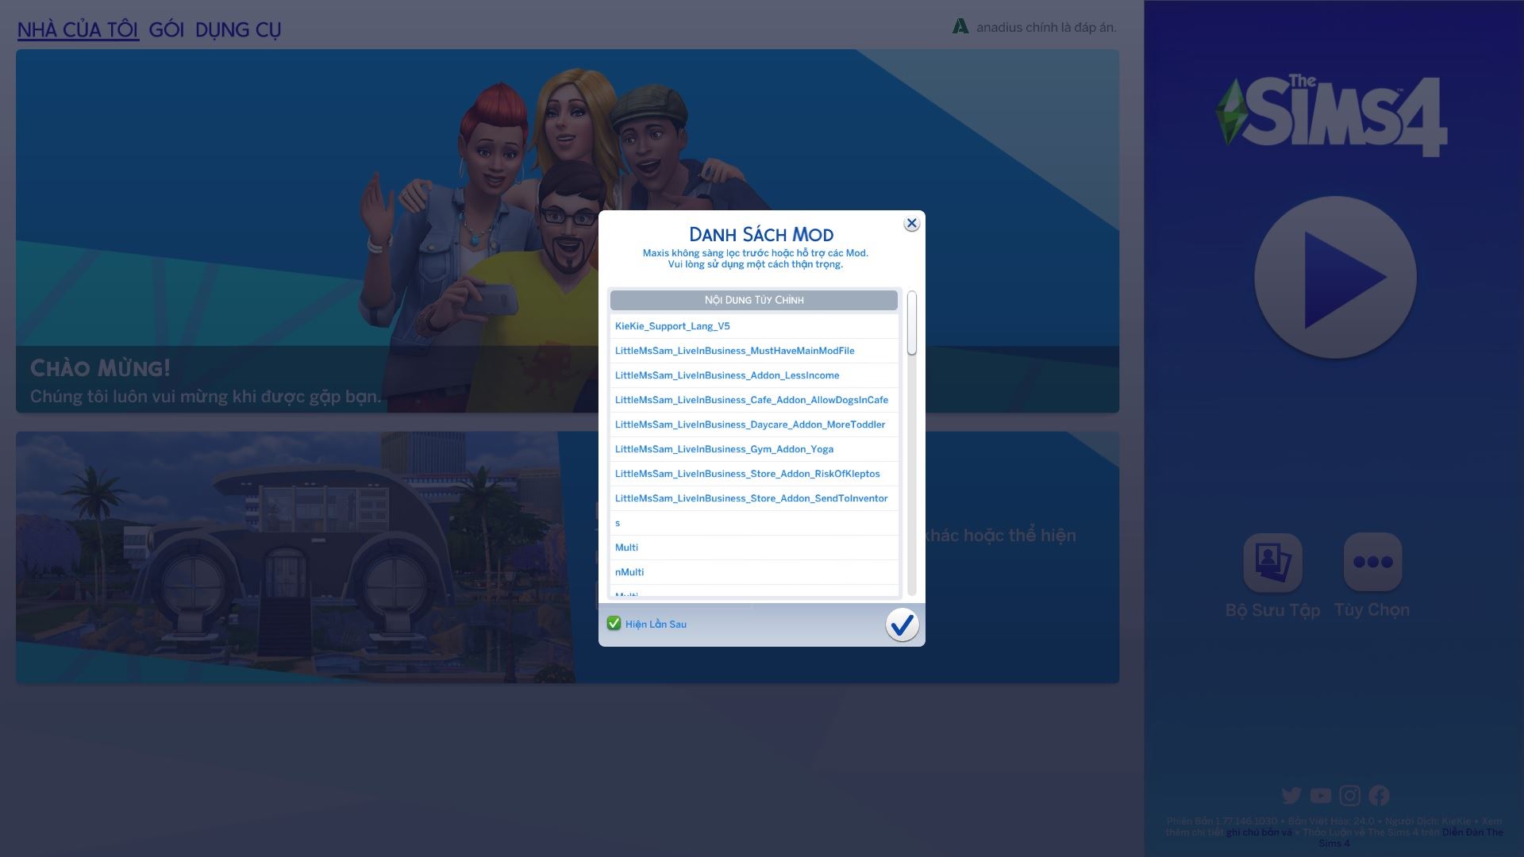This screenshot has width=1524, height=857.
Task: Open Tùy Chọn options icon
Action: click(x=1372, y=563)
